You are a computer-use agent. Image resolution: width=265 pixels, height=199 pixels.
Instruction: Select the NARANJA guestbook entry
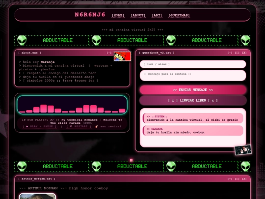193,131
